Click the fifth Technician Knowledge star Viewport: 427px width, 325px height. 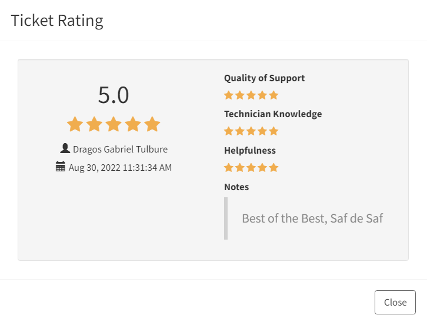tap(273, 131)
